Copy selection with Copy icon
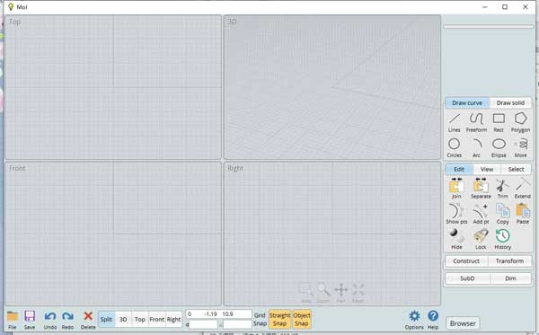 [502, 214]
